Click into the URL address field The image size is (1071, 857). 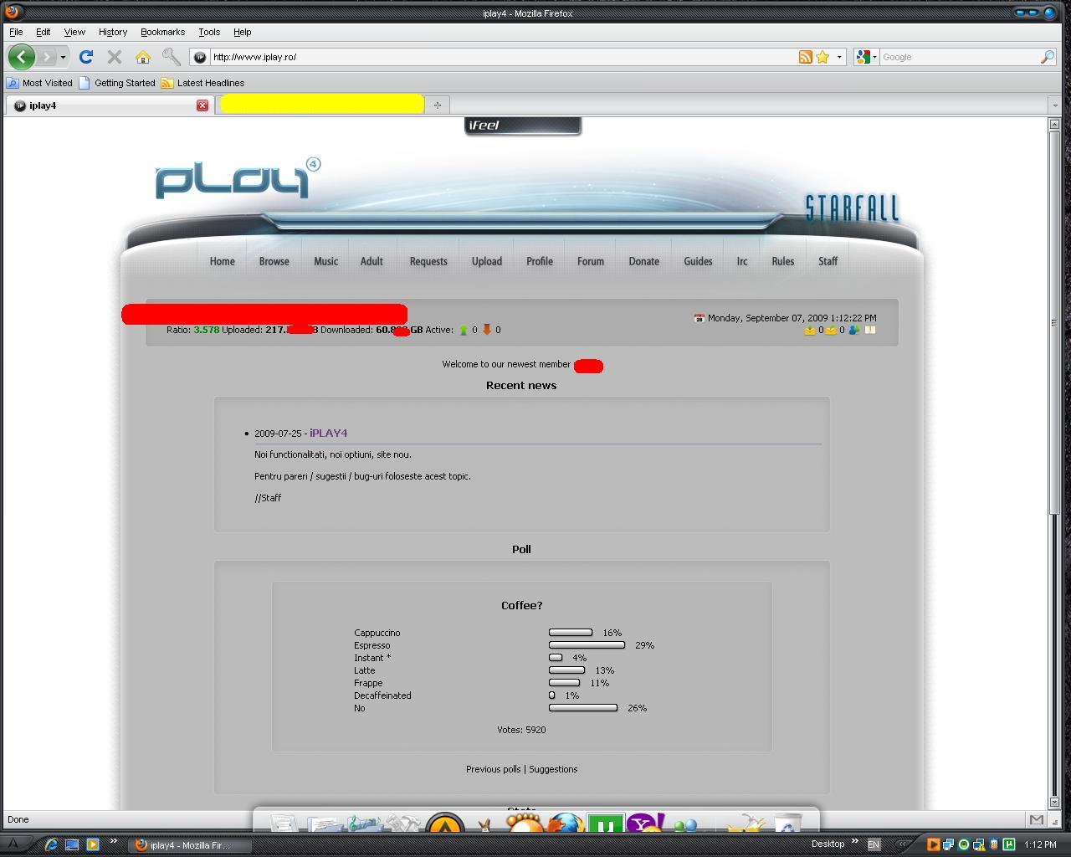click(x=502, y=57)
